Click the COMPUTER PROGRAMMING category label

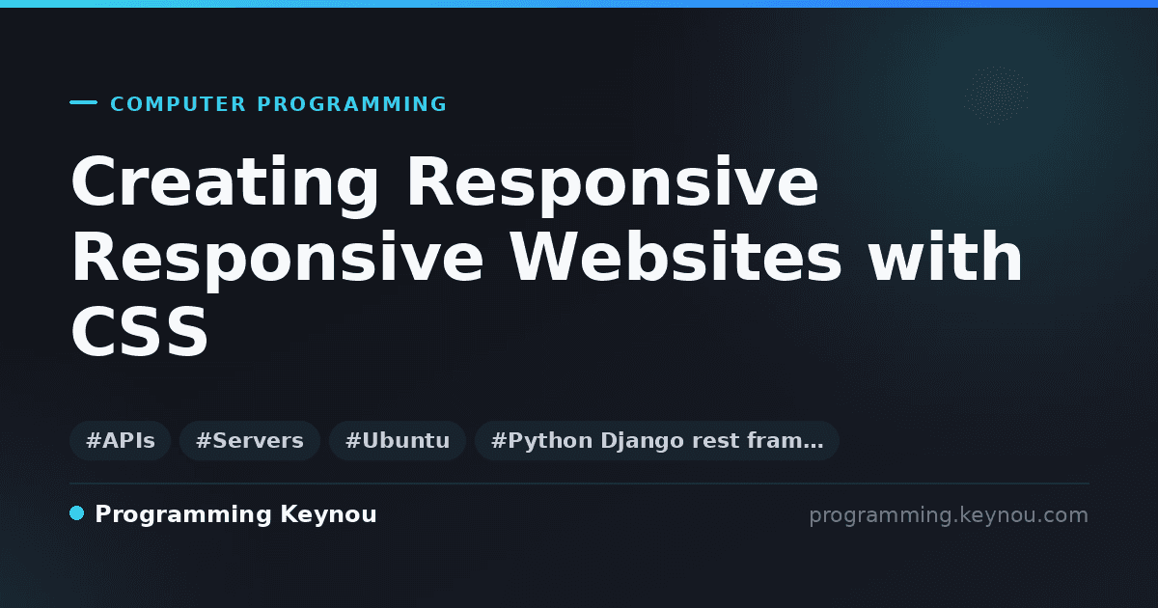pyautogui.click(x=279, y=104)
